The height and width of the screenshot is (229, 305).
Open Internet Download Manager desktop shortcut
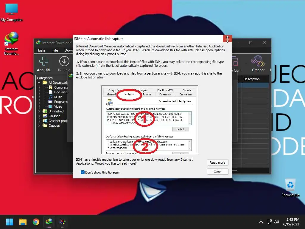(x=12, y=44)
